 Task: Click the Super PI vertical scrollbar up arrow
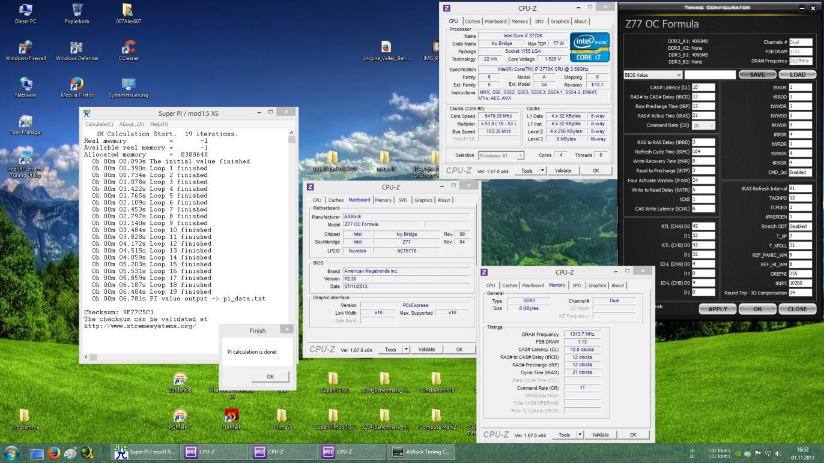(x=292, y=132)
